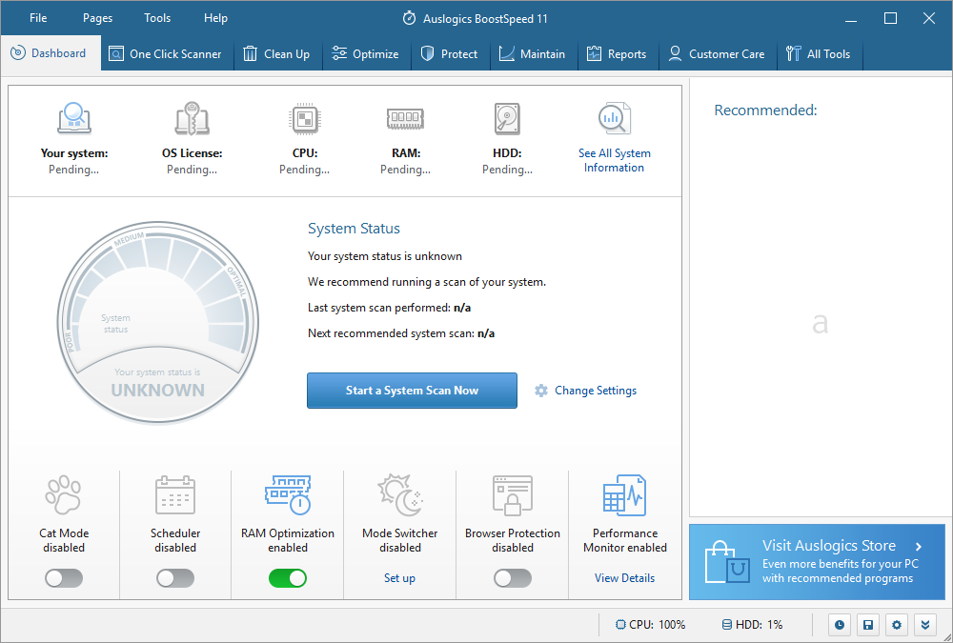Enable the Cat Mode toggle
Screen dimensions: 953x643
click(64, 578)
